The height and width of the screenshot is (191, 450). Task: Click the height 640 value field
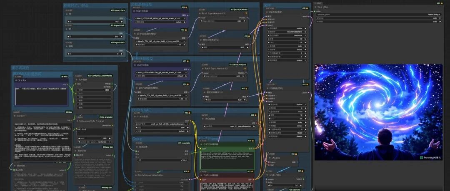[x=95, y=37]
